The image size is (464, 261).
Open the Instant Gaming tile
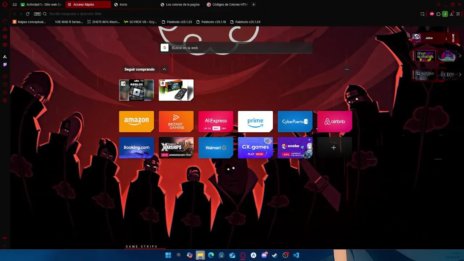[176, 121]
